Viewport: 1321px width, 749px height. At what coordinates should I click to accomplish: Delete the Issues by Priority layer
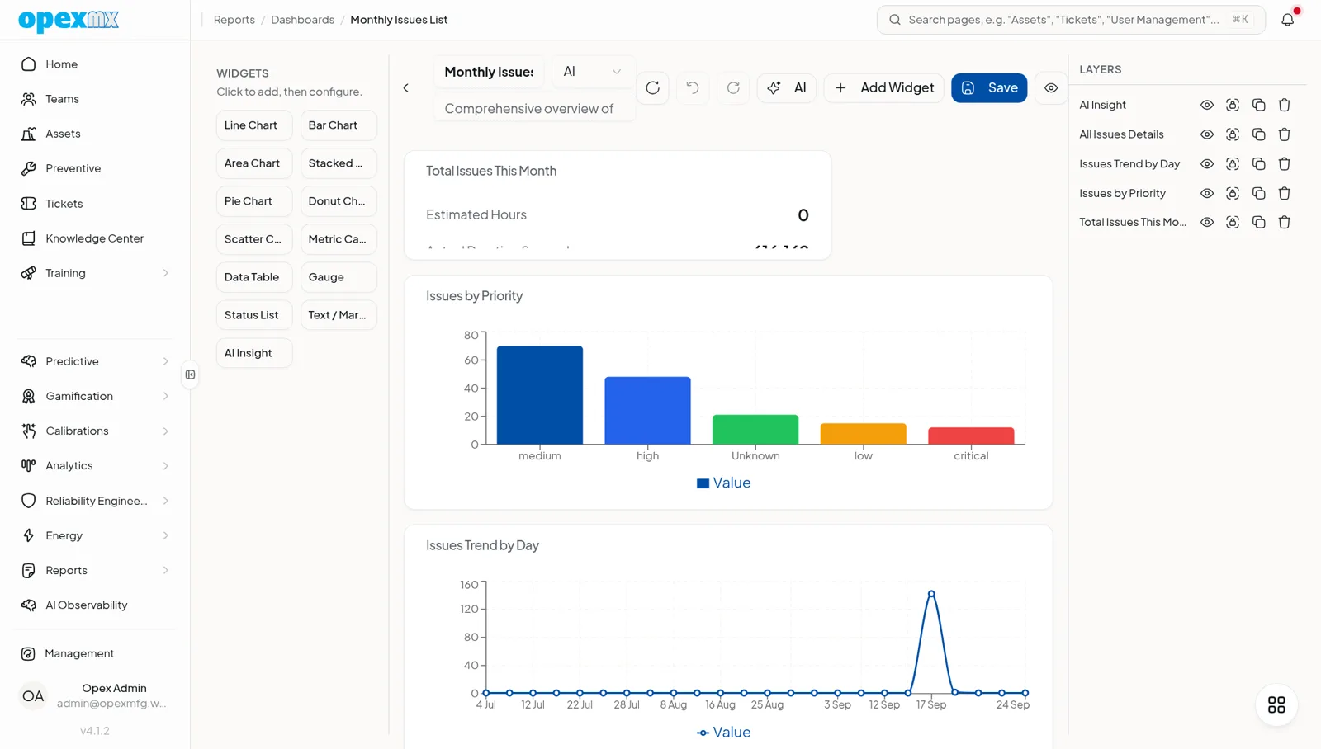pyautogui.click(x=1284, y=193)
